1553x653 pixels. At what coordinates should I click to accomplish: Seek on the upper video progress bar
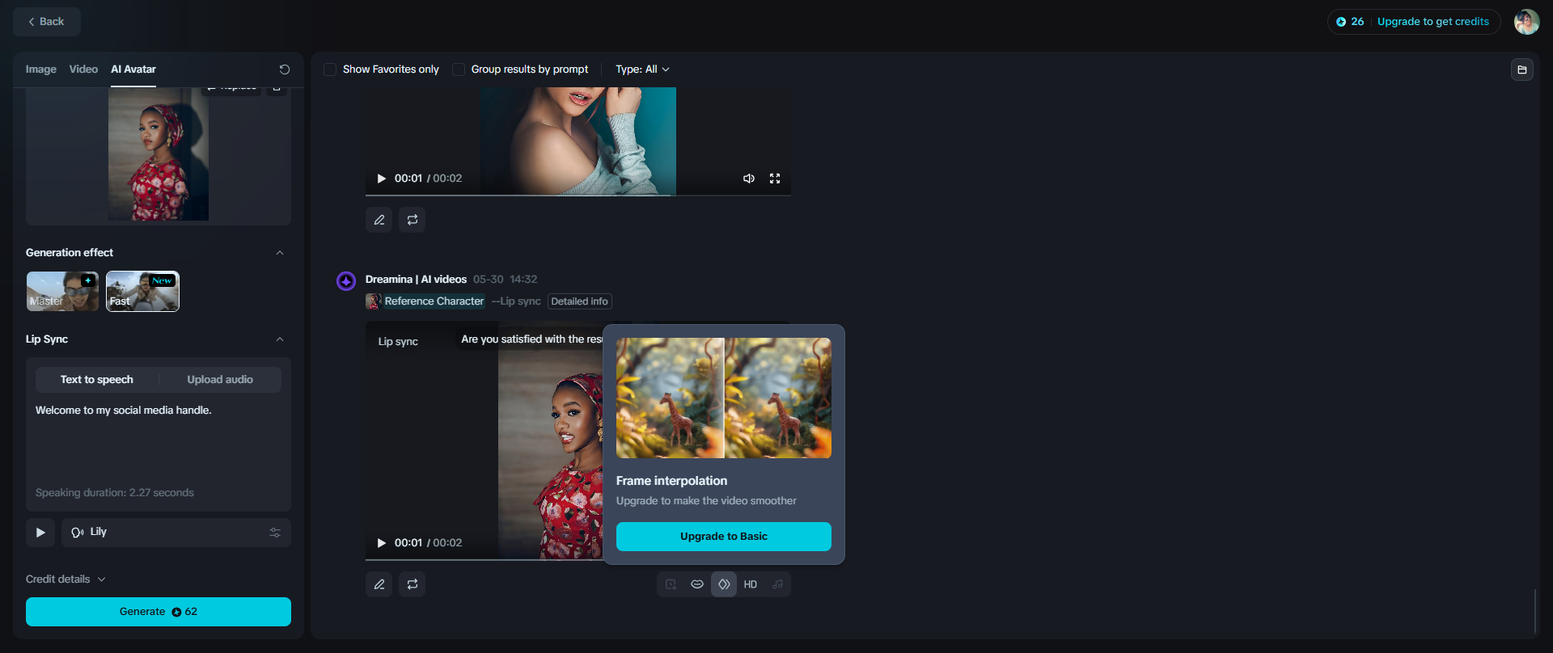click(x=578, y=195)
